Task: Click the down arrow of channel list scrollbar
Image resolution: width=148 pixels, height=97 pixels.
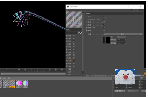Action: (x=83, y=74)
